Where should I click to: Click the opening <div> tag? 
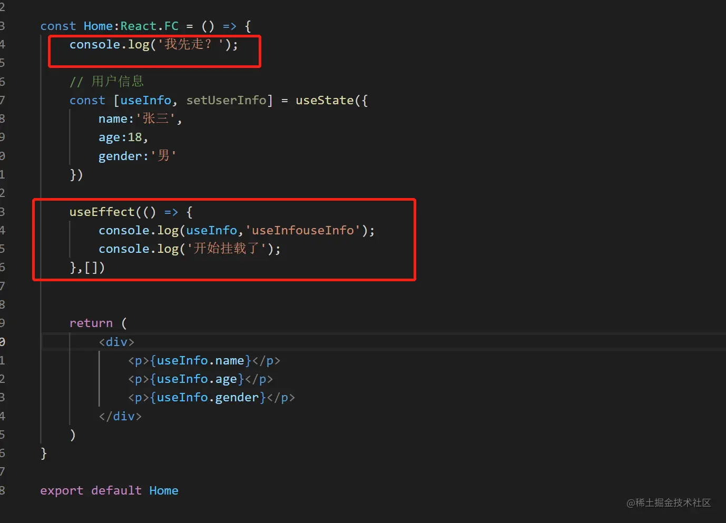[116, 342]
